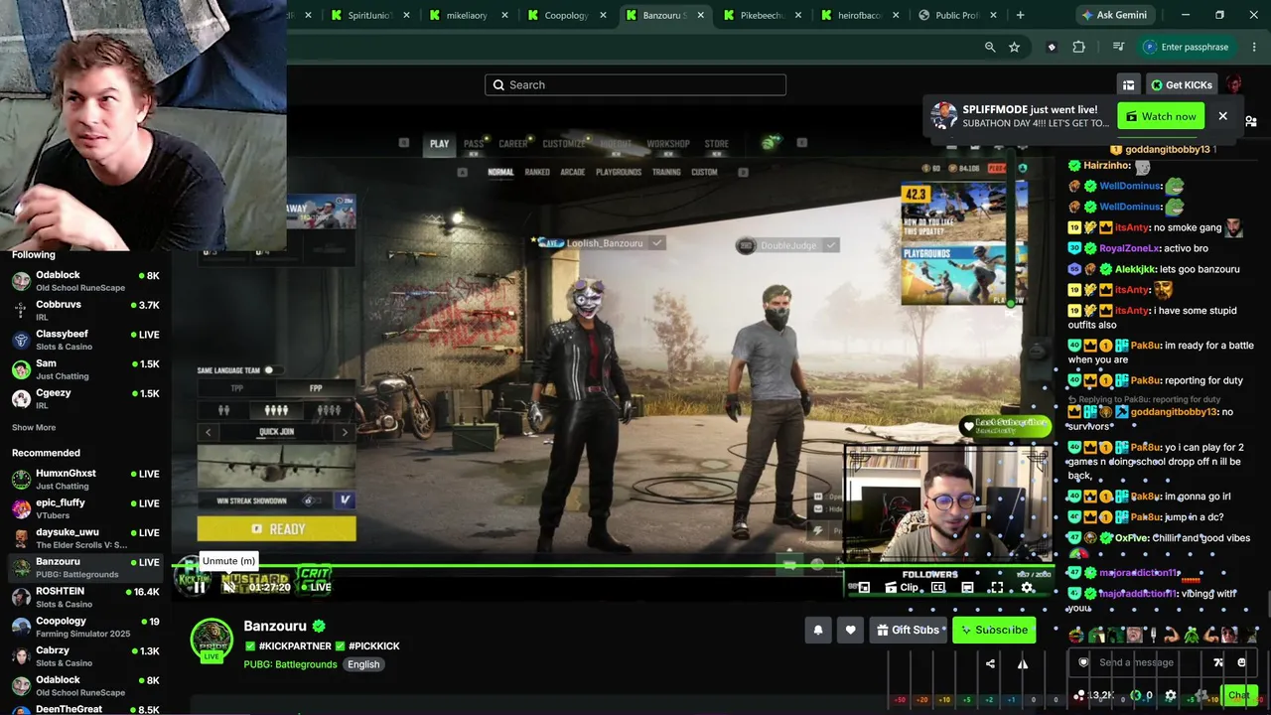
Task: Switch to mikeliaory browser tab
Action: tap(468, 15)
